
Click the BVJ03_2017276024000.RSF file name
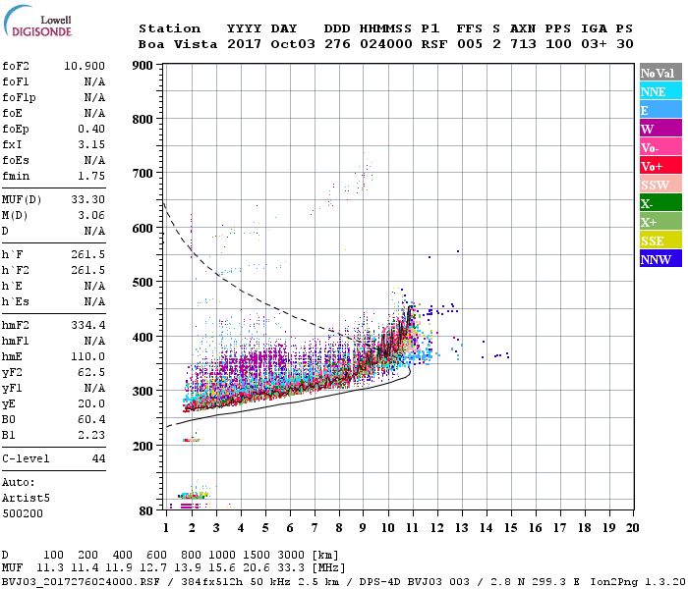click(81, 582)
